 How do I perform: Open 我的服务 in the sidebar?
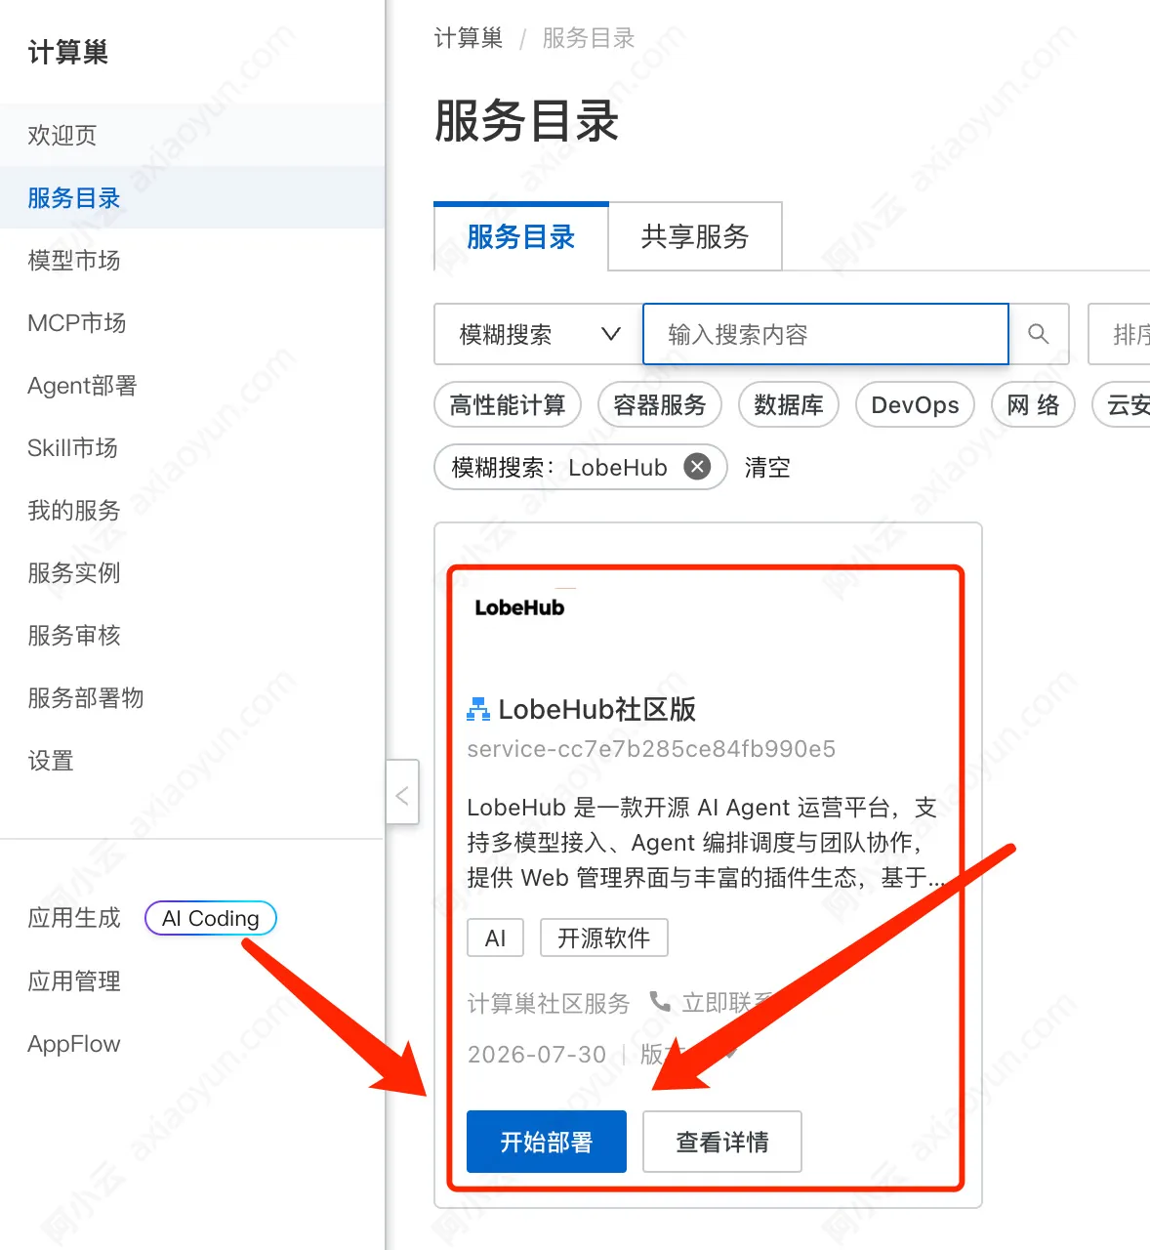click(192, 510)
